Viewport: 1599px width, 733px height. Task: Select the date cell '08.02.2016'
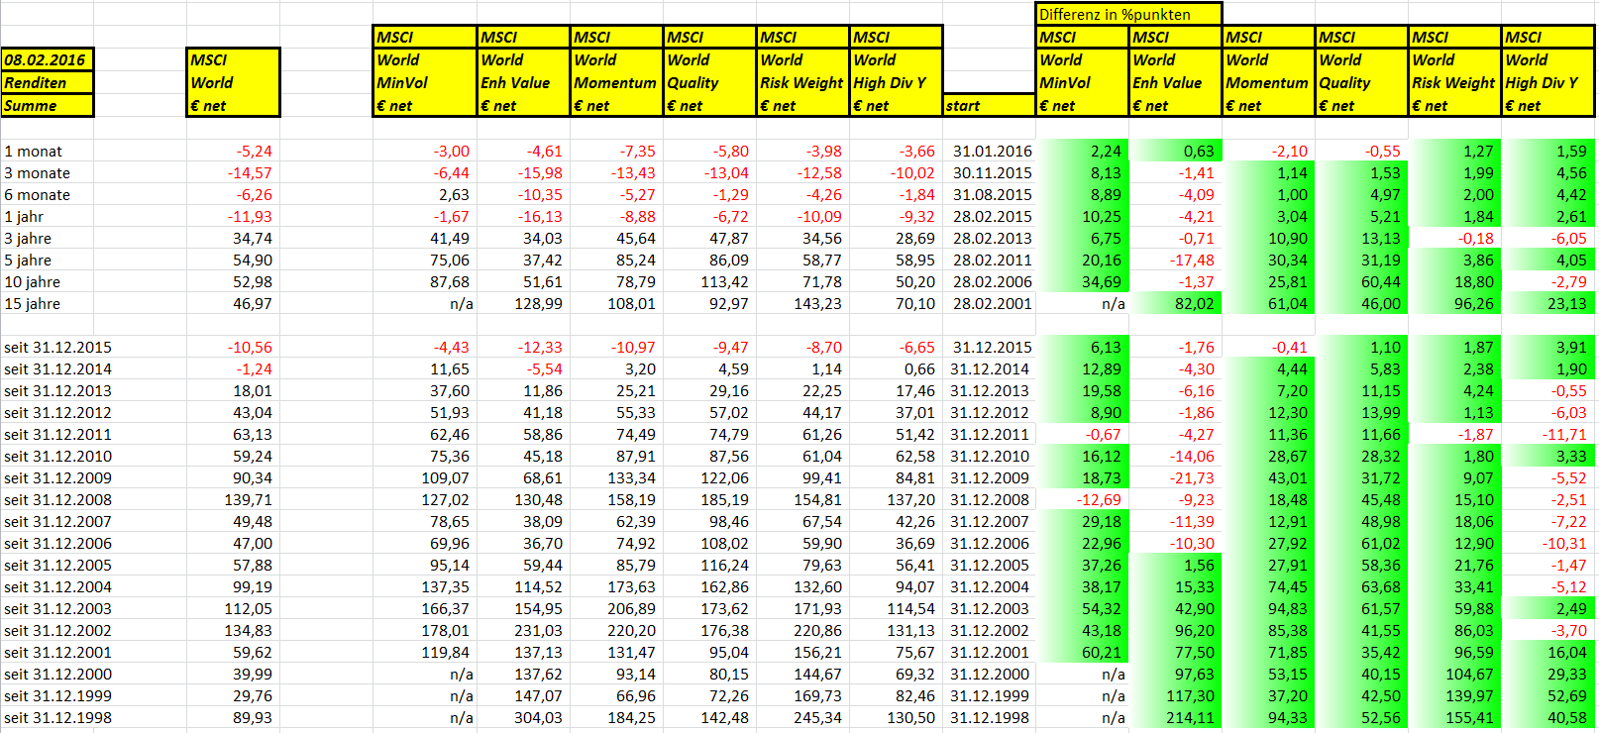47,59
